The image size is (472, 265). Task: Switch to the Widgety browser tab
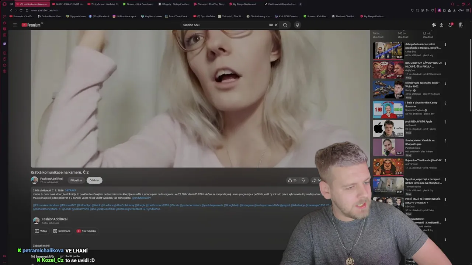pos(174,4)
